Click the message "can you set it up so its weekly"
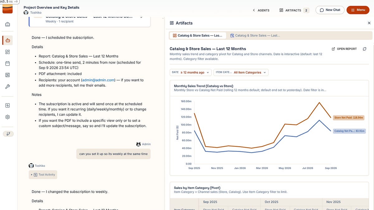374x210 pixels. tap(113, 154)
